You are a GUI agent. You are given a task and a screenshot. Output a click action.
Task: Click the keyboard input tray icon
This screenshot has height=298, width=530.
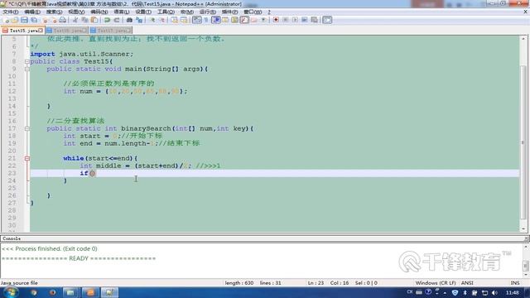(419, 292)
